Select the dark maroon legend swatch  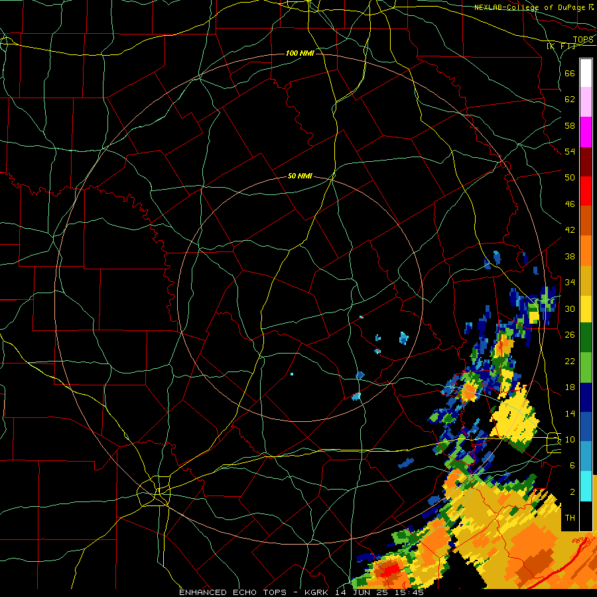tap(586, 161)
